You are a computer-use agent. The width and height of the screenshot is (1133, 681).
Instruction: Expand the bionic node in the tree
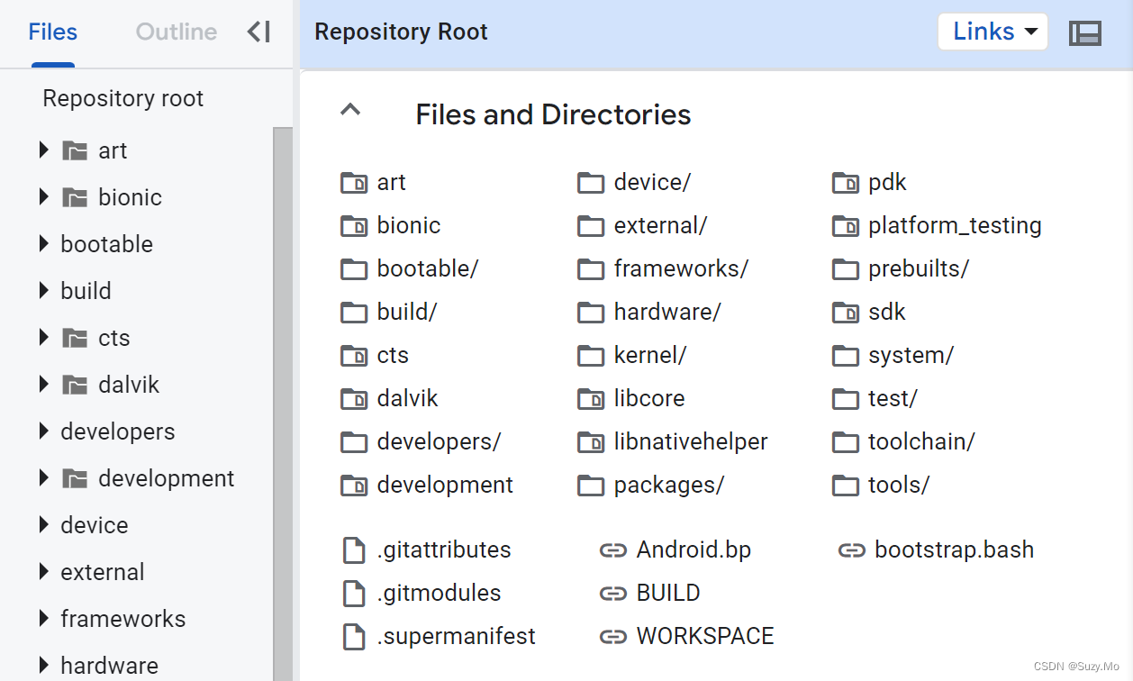pos(43,197)
